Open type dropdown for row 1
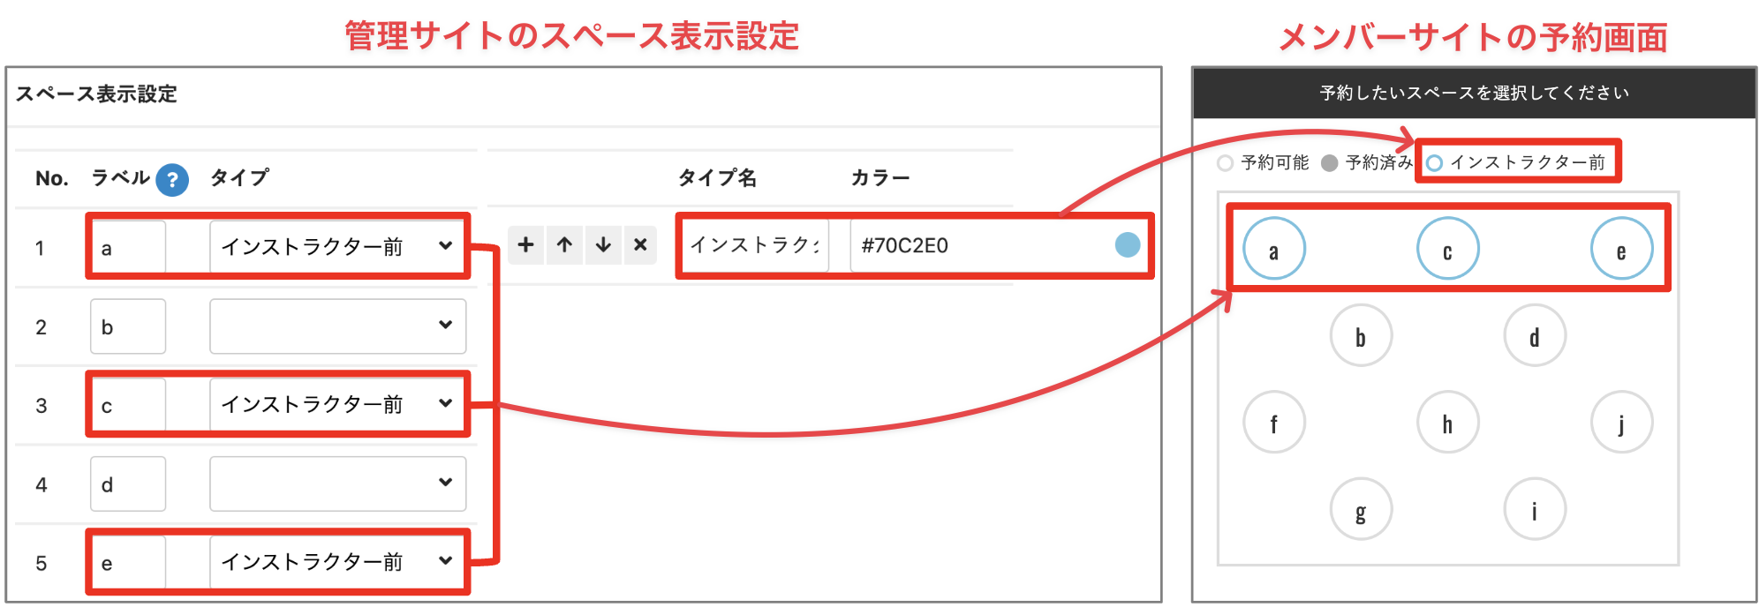This screenshot has height=607, width=1759. tap(337, 246)
